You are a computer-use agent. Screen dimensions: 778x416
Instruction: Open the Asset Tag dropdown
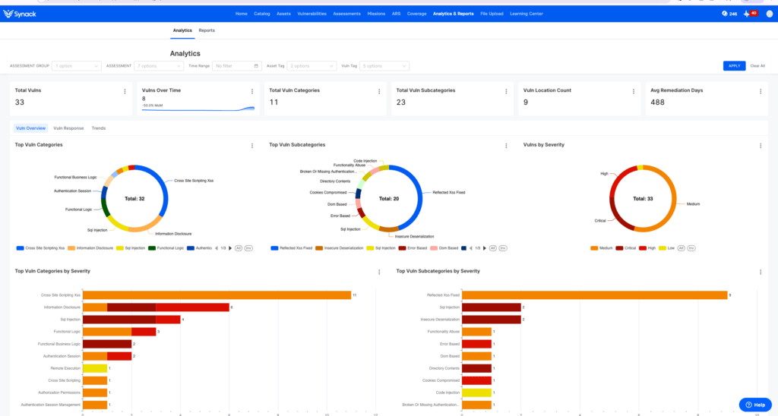[x=312, y=66]
